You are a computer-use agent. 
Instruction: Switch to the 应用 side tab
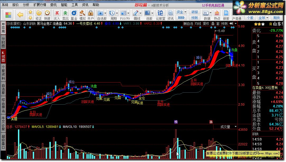tap(3, 28)
